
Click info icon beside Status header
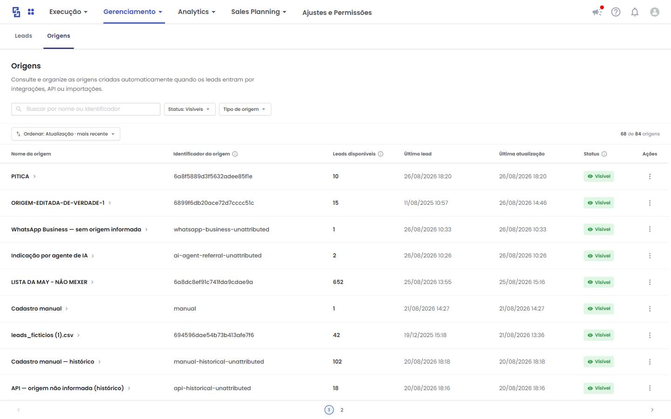(604, 154)
